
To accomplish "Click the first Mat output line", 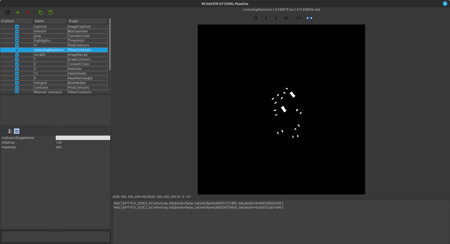I will 198,203.
